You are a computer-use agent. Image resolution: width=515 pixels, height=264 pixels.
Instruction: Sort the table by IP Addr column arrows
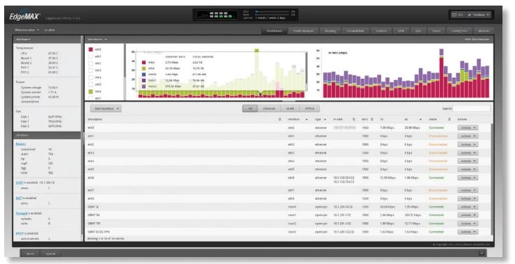point(354,119)
